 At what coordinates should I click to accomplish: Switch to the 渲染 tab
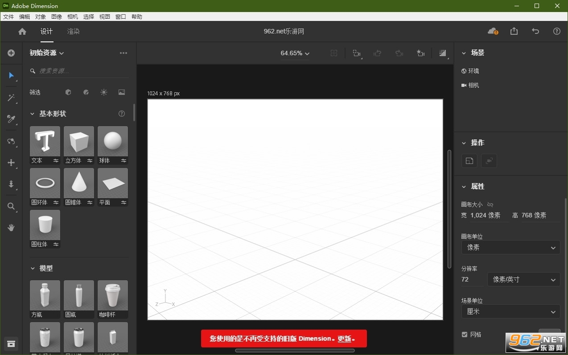[74, 31]
